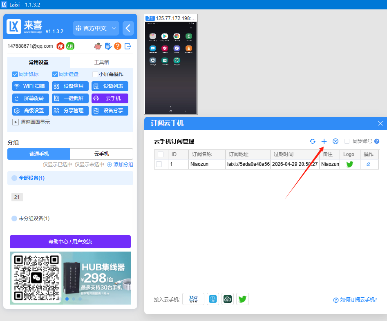Open 分享管理 share management
Screen dimensions: 387x321
(70, 111)
